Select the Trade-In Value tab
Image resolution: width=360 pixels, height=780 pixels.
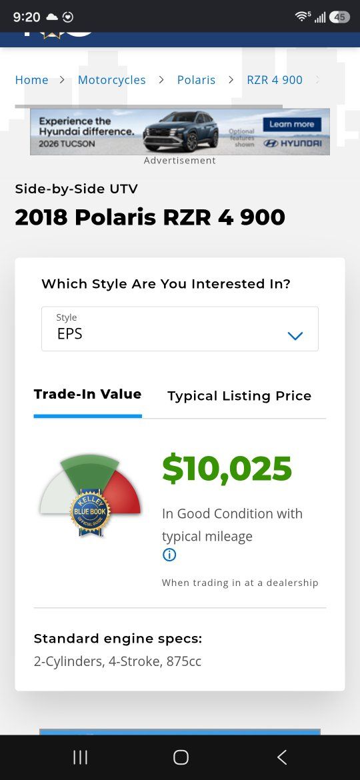pyautogui.click(x=87, y=394)
